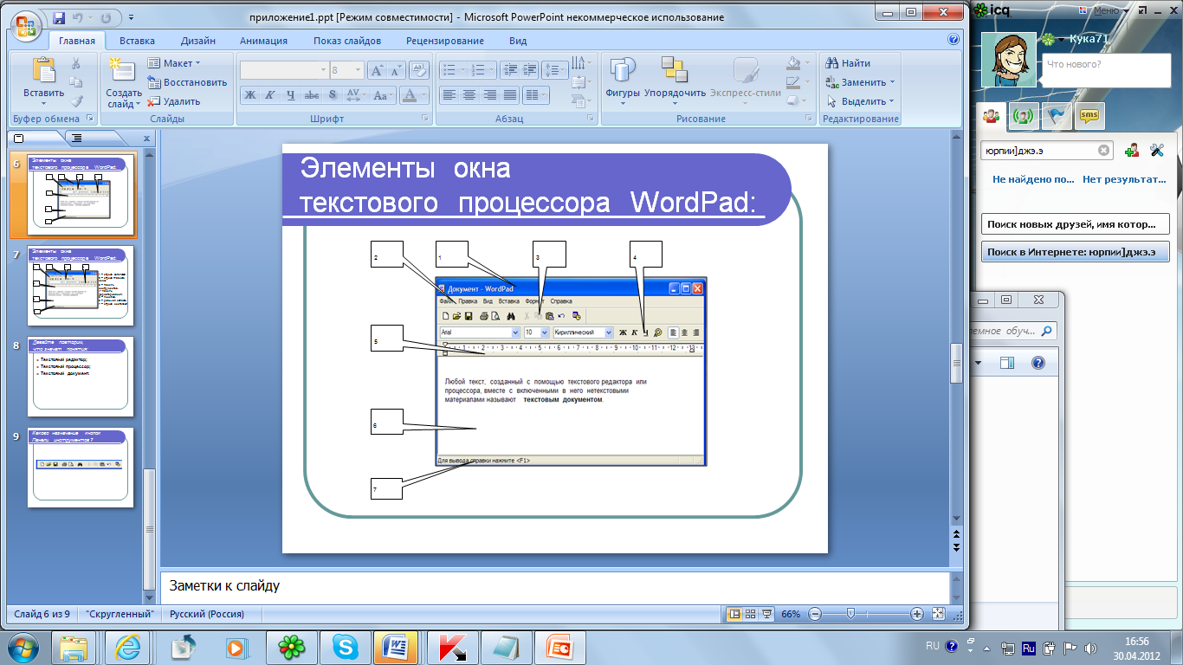Open ICQ settings tools icon

[1157, 150]
